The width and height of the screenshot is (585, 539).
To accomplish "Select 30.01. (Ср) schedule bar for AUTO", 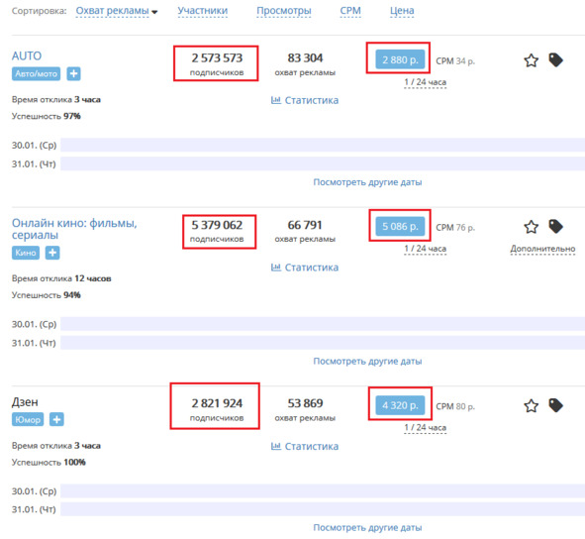I will click(x=323, y=145).
